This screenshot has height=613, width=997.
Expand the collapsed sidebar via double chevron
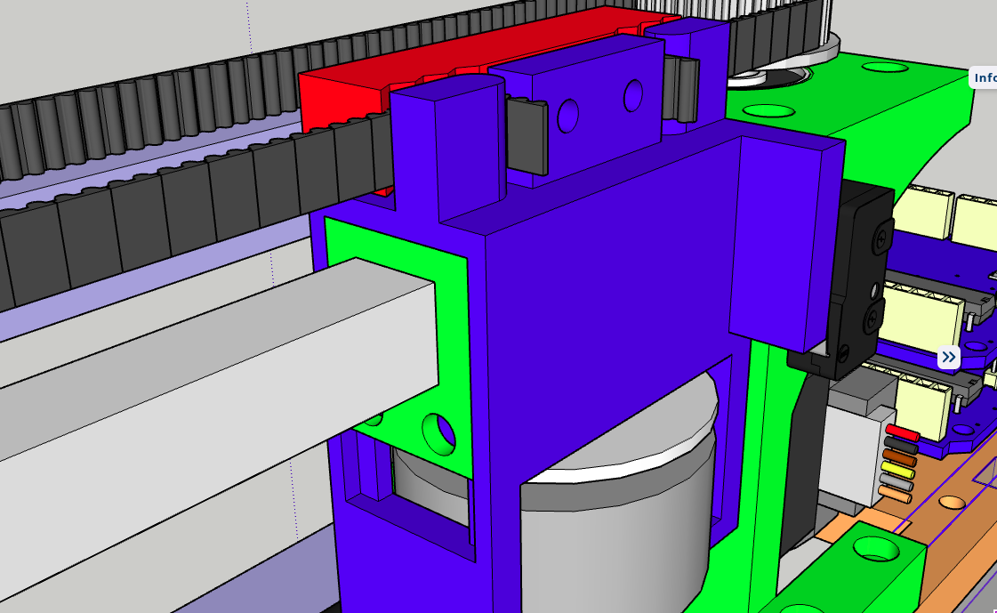coord(948,356)
